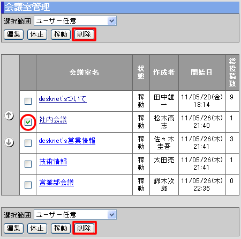Image resolution: width=241 pixels, height=239 pixels.
Task: Click the bottom 削除 button
Action: [x=84, y=228]
